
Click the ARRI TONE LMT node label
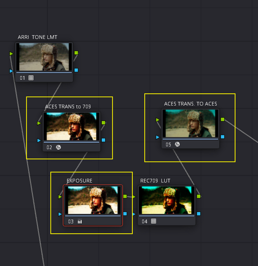pyautogui.click(x=38, y=37)
